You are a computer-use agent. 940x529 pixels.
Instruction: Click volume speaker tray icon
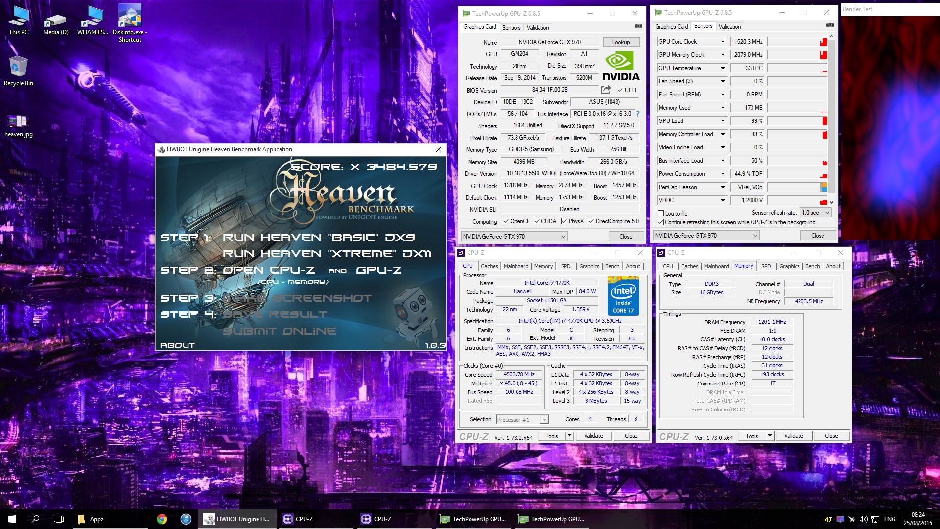tap(863, 519)
